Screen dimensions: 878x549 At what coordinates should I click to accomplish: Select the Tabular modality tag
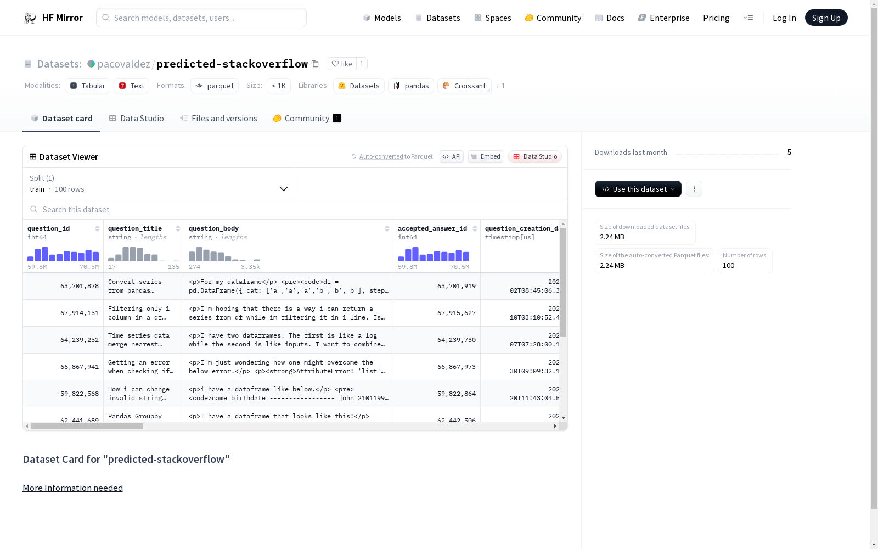pyautogui.click(x=88, y=86)
